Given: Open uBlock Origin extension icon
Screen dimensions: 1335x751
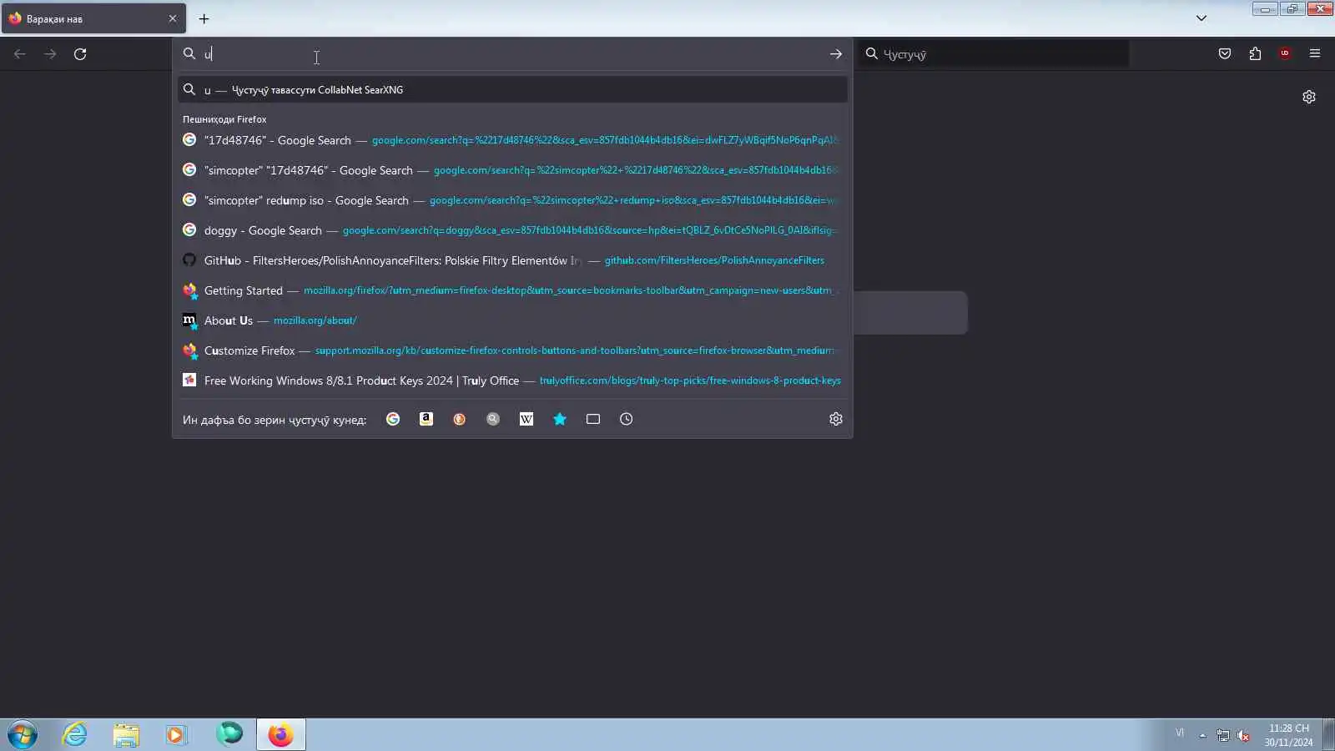Looking at the screenshot, I should click(x=1285, y=54).
